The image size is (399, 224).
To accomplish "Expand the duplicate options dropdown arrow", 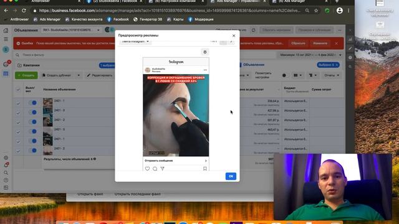I will coord(79,75).
